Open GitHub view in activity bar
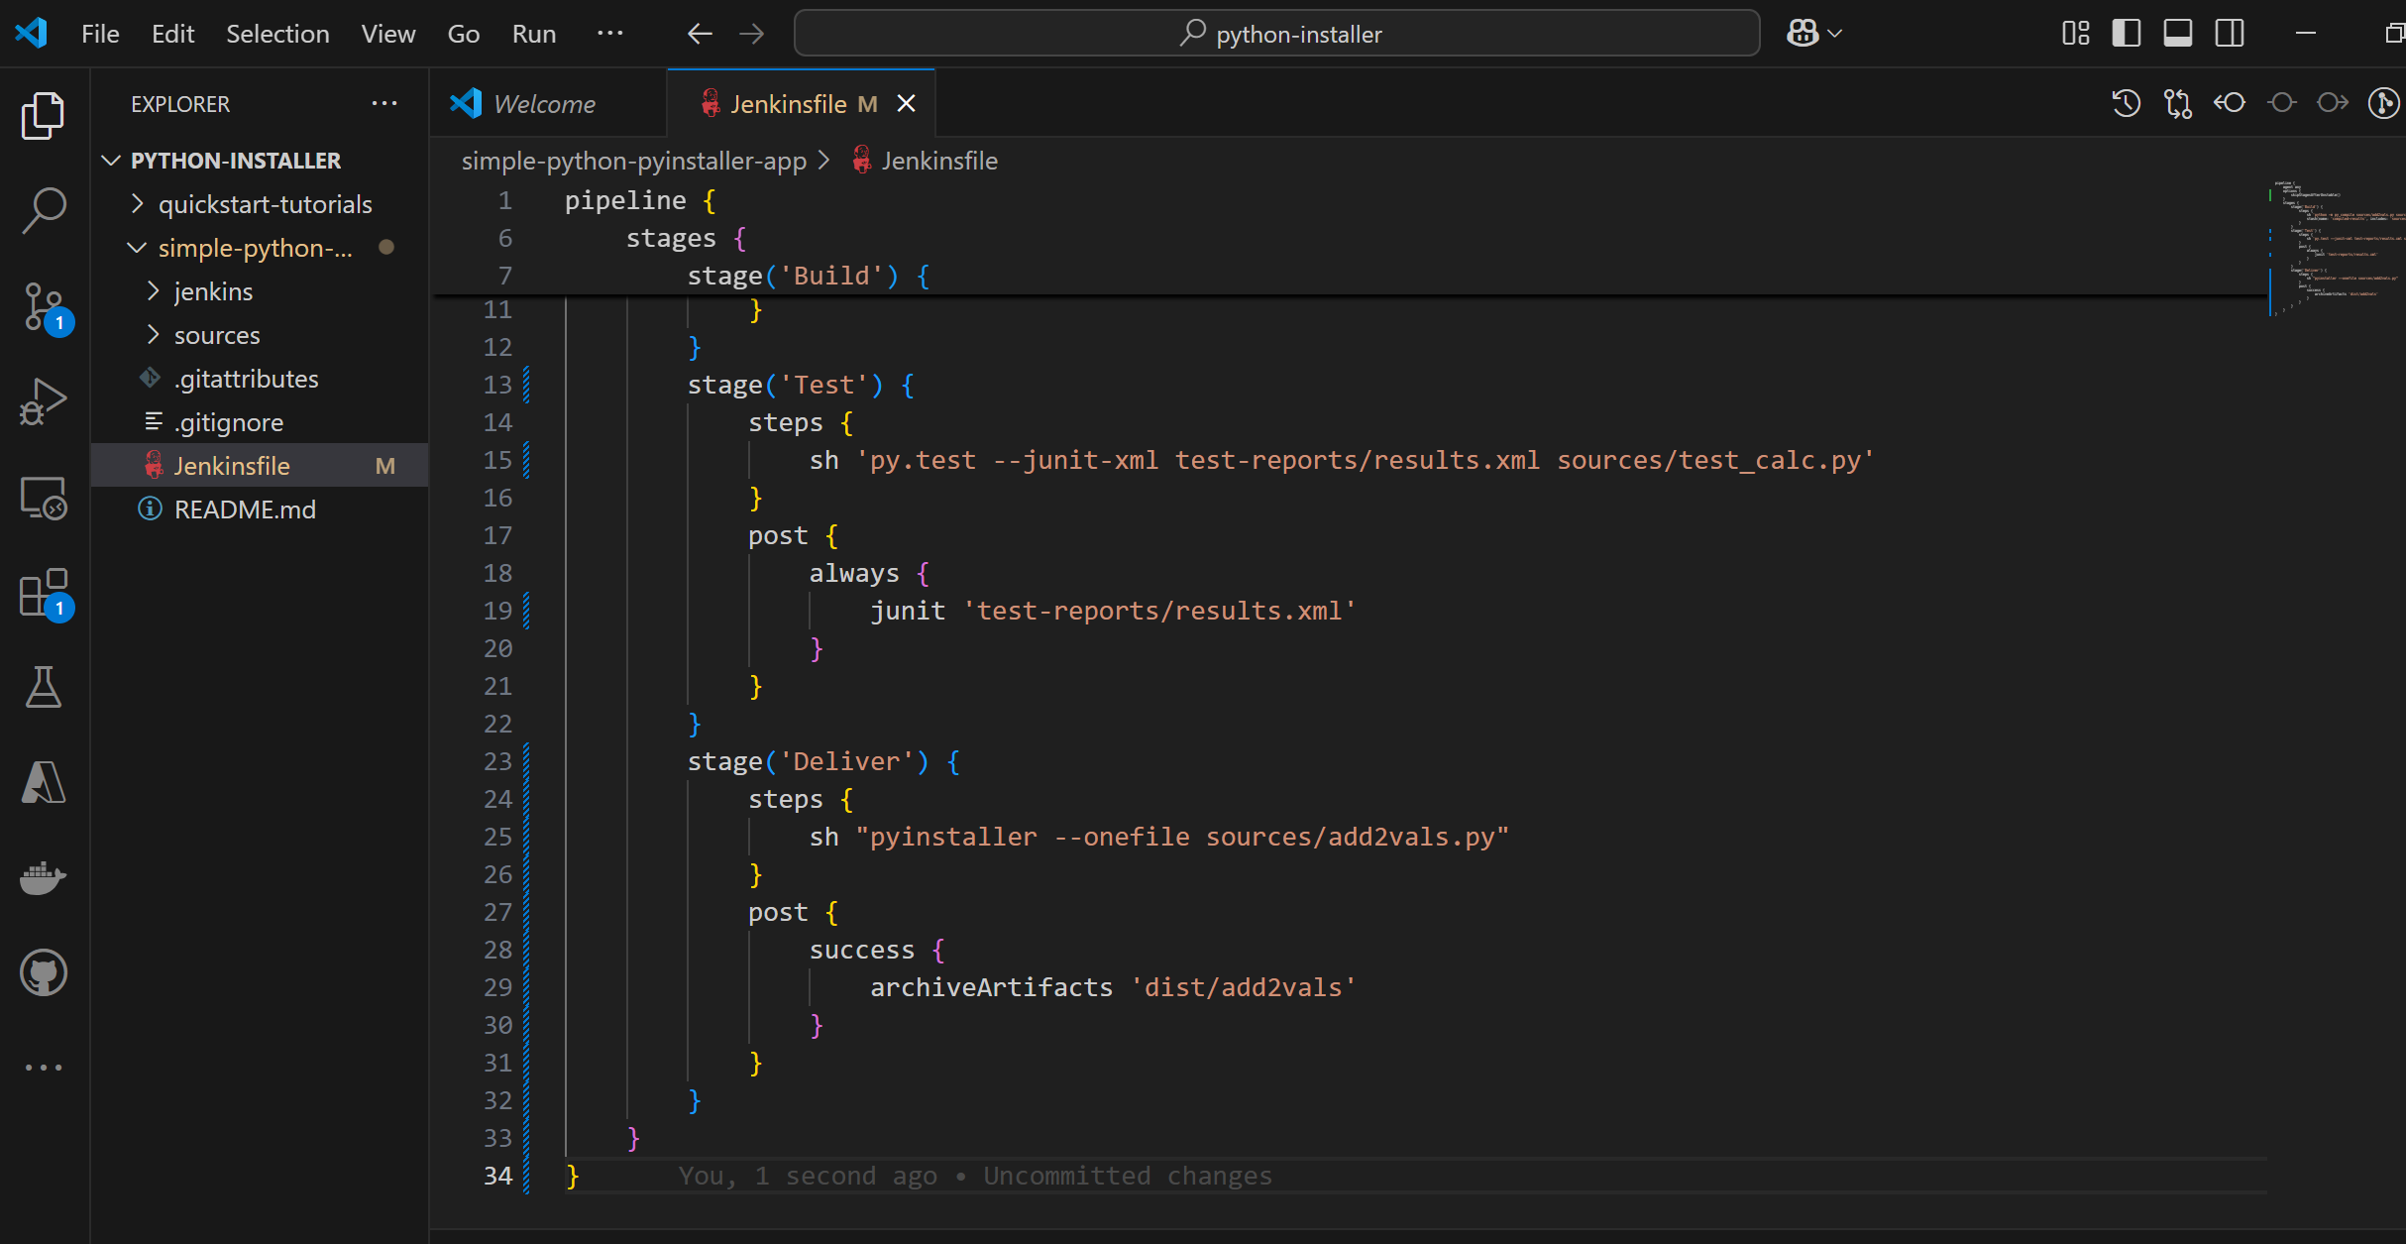The height and width of the screenshot is (1244, 2406). (44, 972)
